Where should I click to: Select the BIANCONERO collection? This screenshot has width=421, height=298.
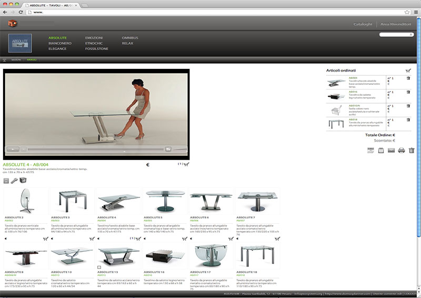(60, 43)
